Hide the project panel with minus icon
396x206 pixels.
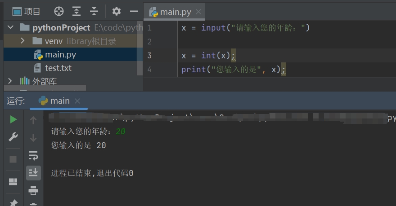[134, 11]
